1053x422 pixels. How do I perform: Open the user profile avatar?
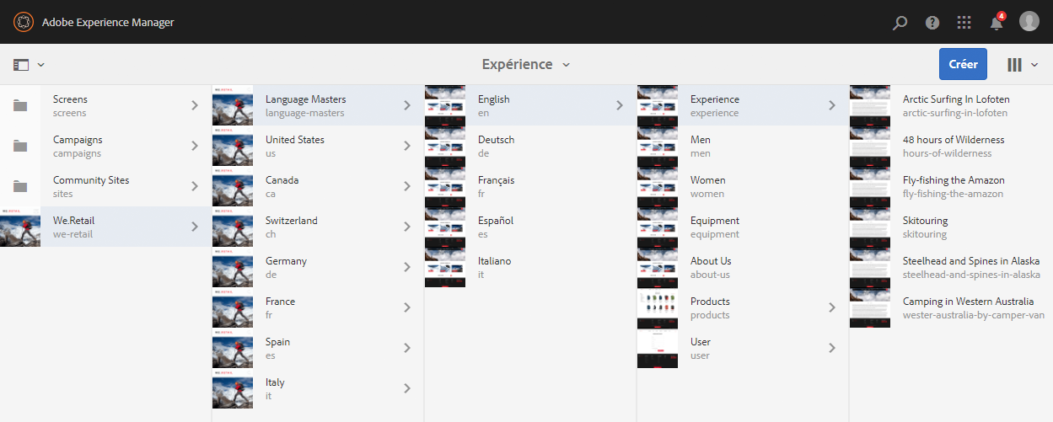1029,22
